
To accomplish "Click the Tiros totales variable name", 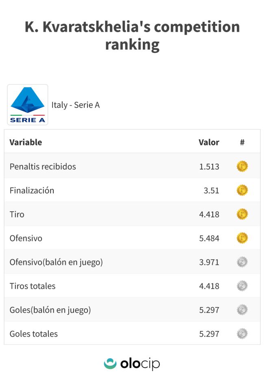I will (x=33, y=286).
